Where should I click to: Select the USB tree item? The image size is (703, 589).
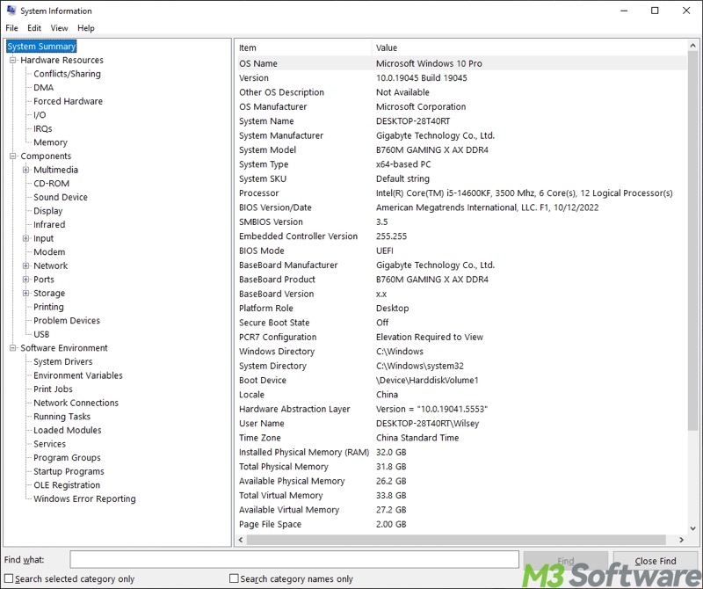coord(41,334)
